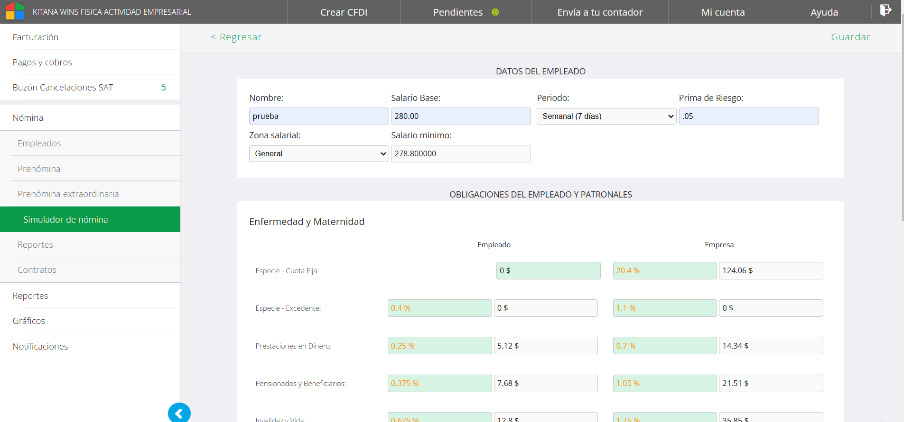Image resolution: width=904 pixels, height=422 pixels.
Task: Click the page vertical scrollbar
Action: pos(903,118)
